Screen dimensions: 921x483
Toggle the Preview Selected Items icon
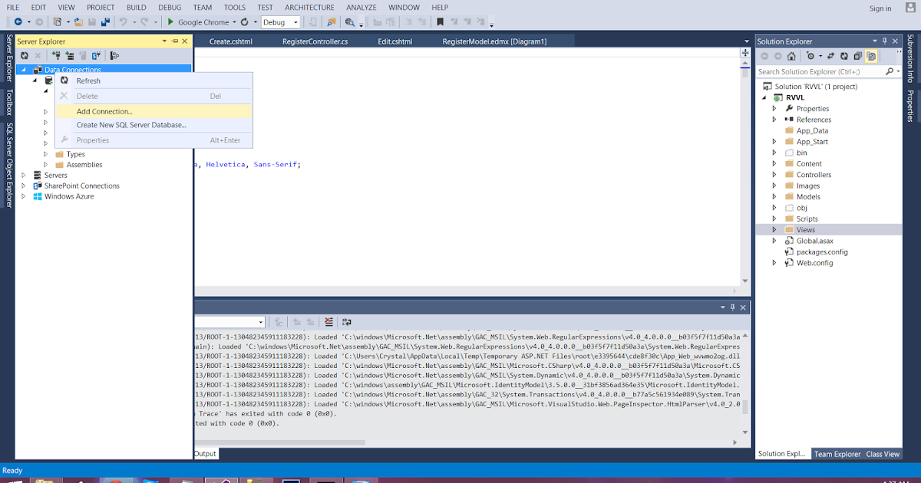tap(872, 57)
